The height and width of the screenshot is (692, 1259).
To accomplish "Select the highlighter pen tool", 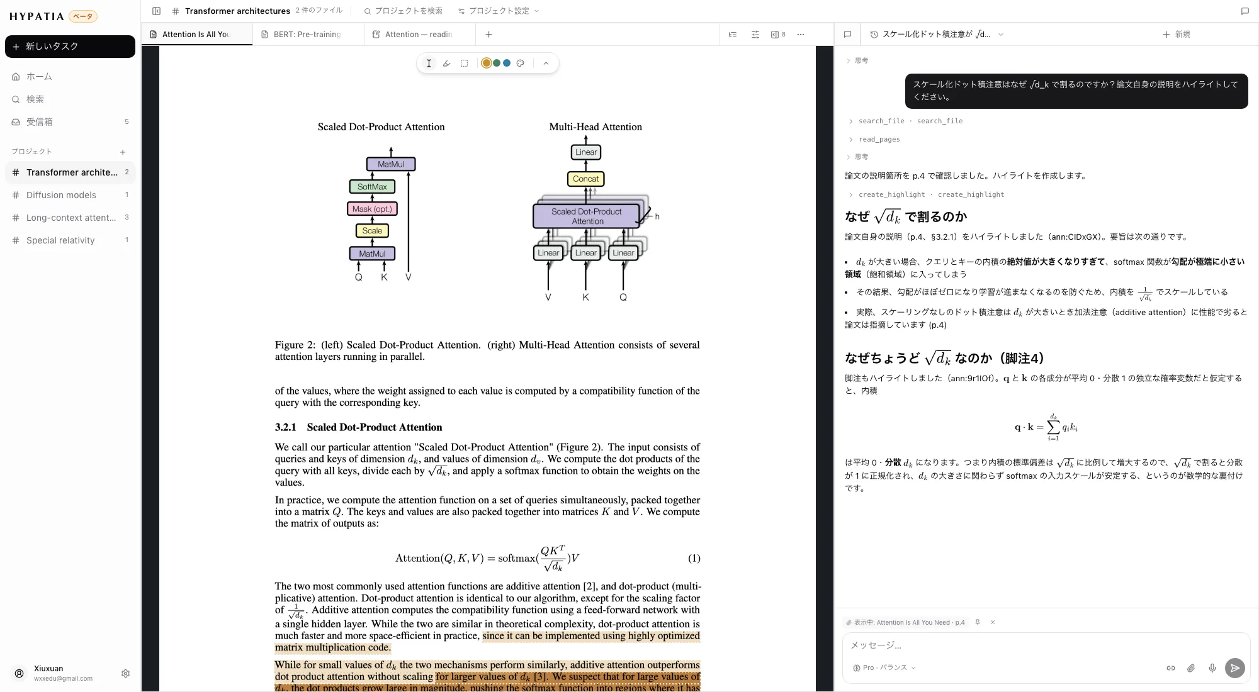I will [446, 63].
